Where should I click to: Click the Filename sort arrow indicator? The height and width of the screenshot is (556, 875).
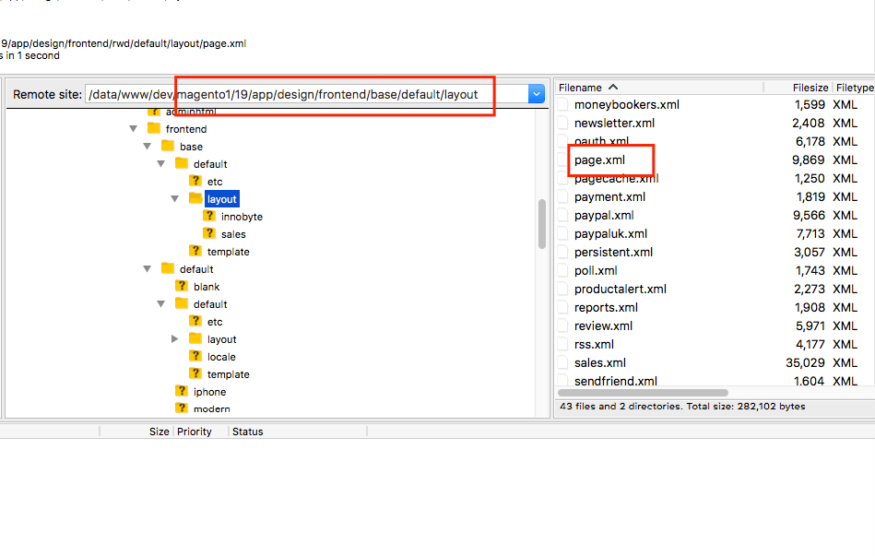click(613, 87)
